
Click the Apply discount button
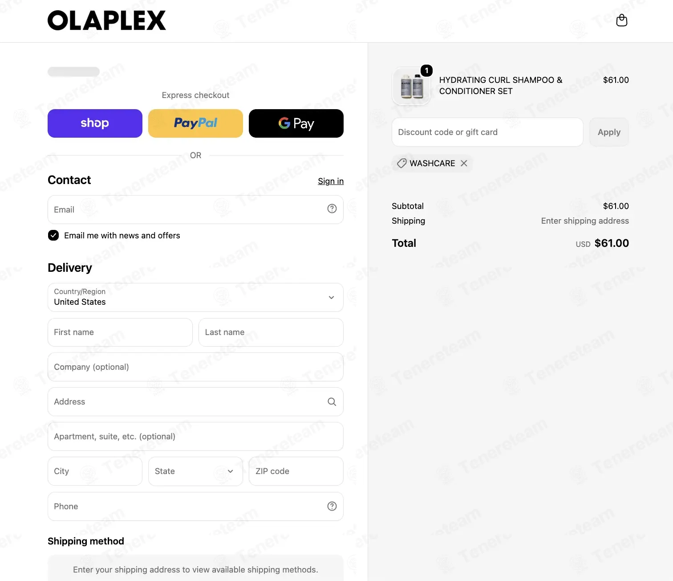coord(609,132)
